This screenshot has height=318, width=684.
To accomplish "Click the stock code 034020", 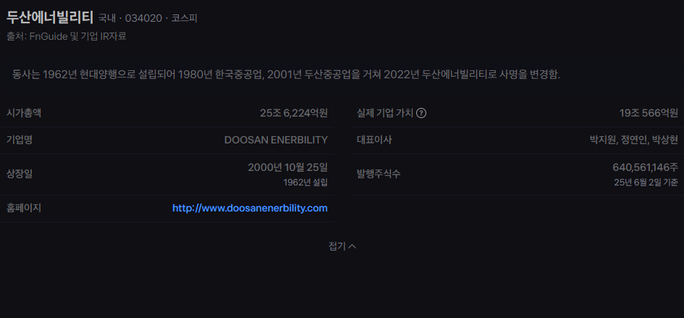I will click(143, 18).
